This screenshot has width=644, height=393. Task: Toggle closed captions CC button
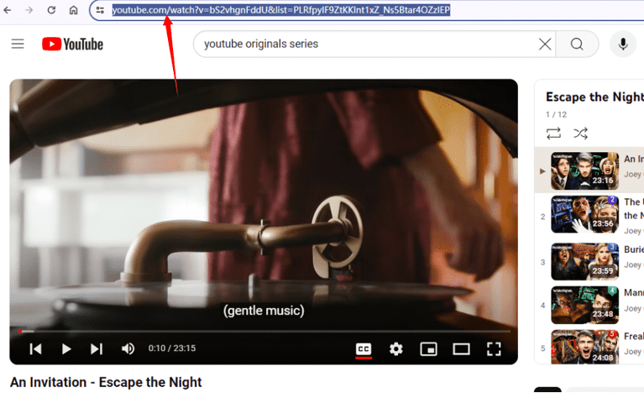(x=364, y=348)
